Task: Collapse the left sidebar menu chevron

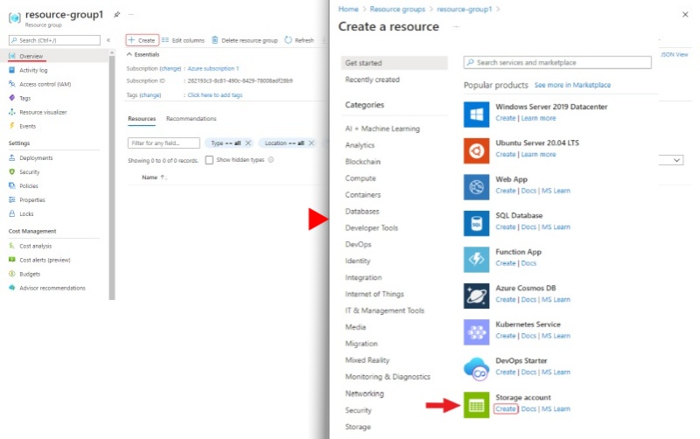Action: [108, 40]
